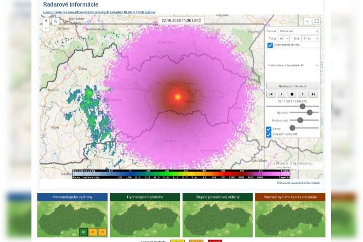This screenshot has height=242, width=363.
Task: Stop the radar animation playback
Action: coord(292,94)
